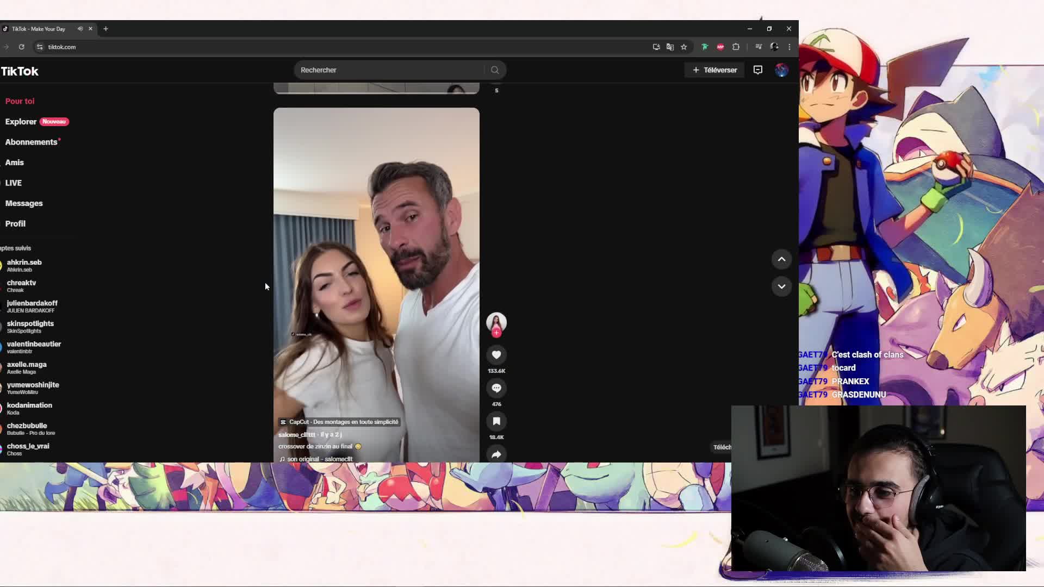The width and height of the screenshot is (1044, 587).
Task: Open the Amis page
Action: pos(15,163)
